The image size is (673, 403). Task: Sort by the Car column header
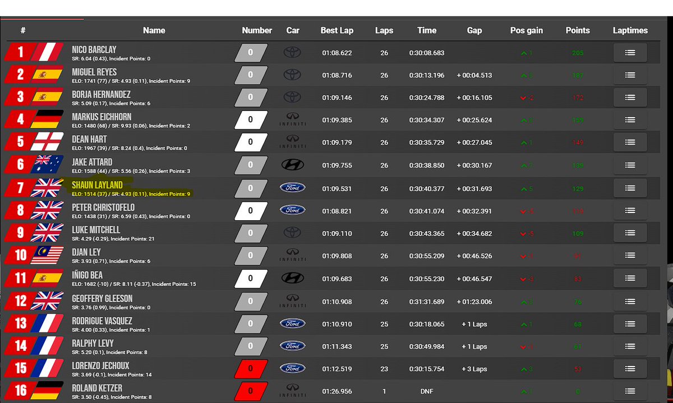pyautogui.click(x=293, y=30)
